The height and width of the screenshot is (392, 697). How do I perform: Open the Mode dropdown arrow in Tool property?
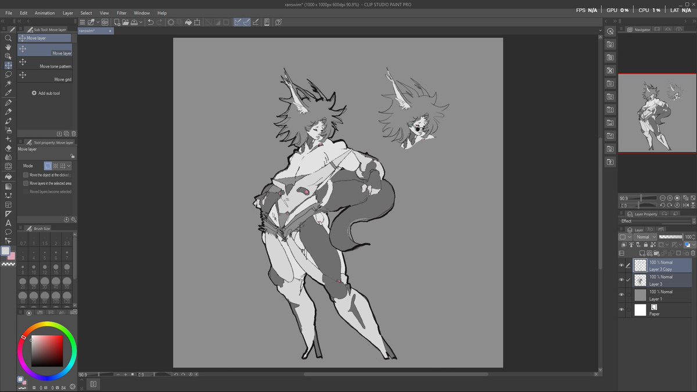coord(69,166)
